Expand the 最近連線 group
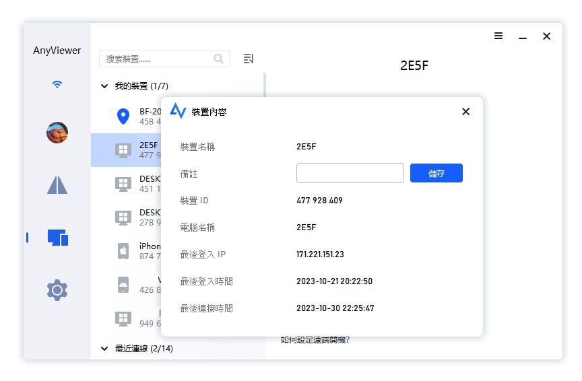Screen dimensions: 582x381 [104, 349]
